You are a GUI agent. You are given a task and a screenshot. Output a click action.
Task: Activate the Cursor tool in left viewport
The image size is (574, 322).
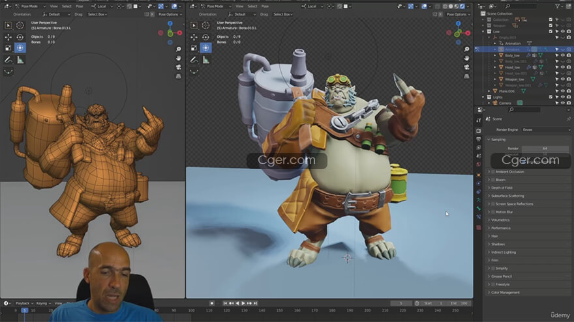(x=20, y=25)
